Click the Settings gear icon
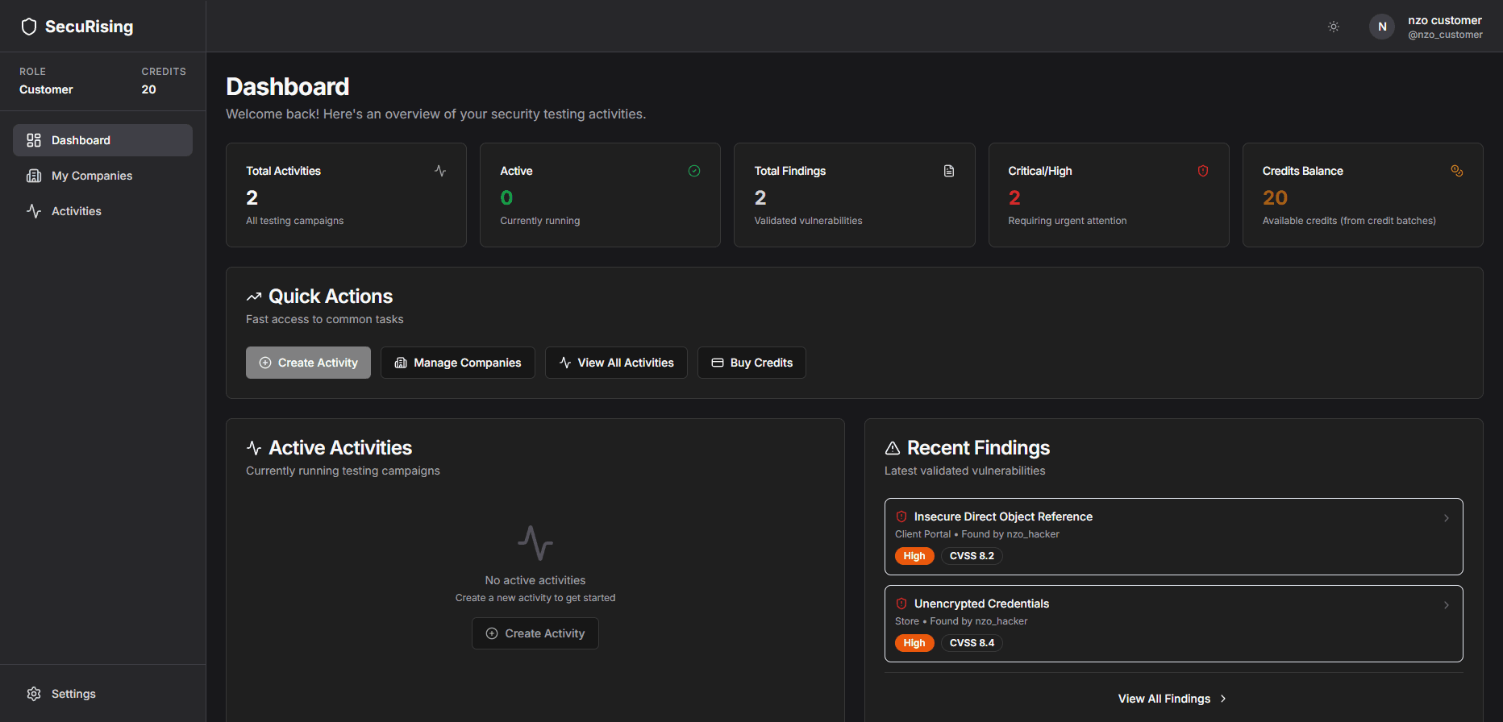1503x722 pixels. pos(34,694)
